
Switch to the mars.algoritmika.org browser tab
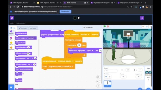[130, 3]
